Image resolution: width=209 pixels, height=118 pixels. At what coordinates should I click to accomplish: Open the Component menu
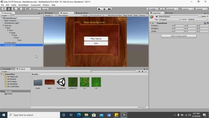click(x=36, y=5)
